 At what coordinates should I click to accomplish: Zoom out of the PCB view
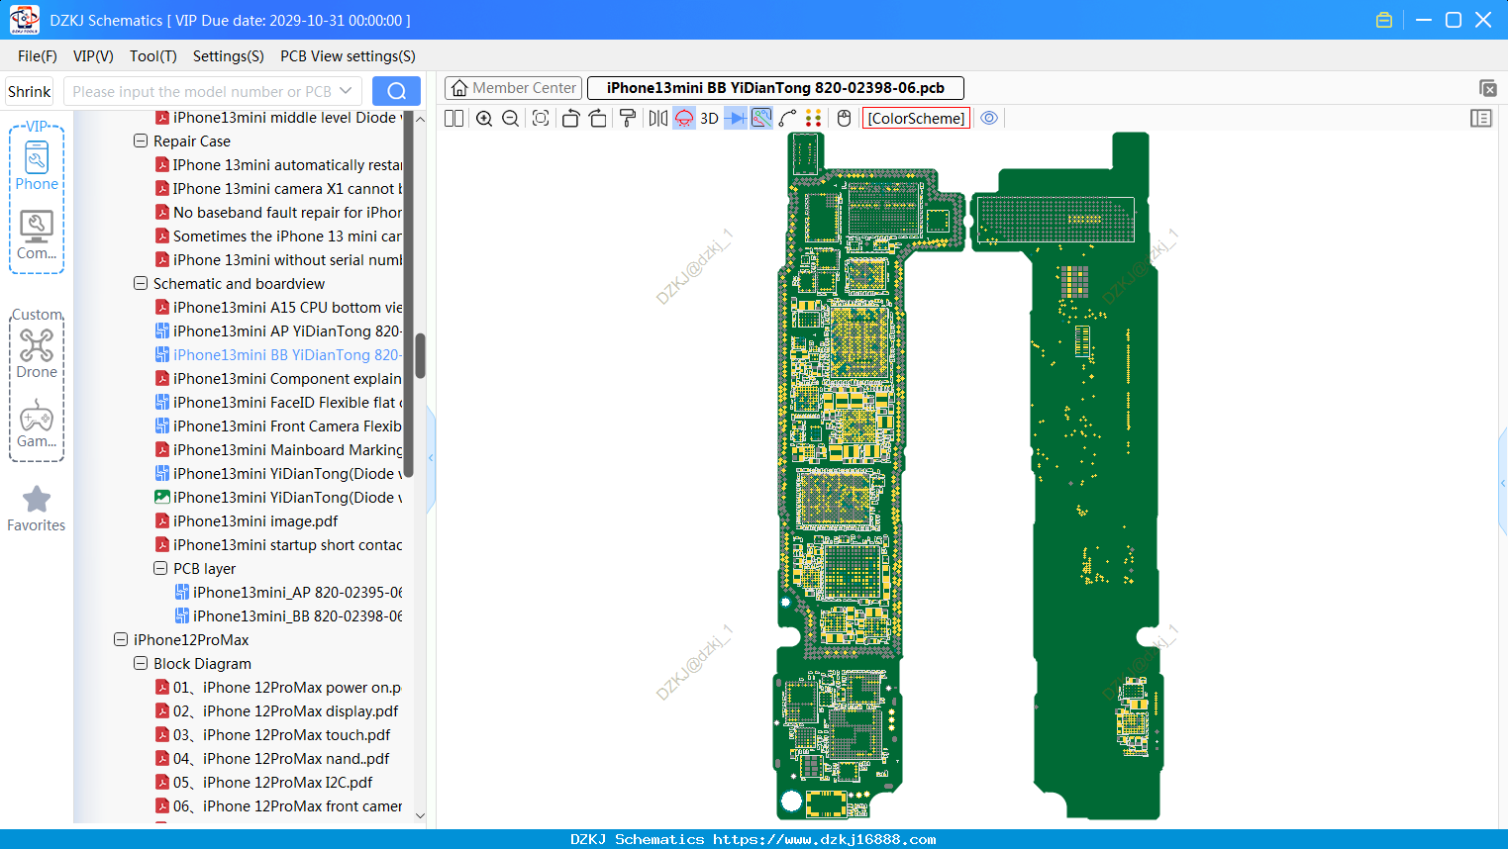[x=510, y=118]
